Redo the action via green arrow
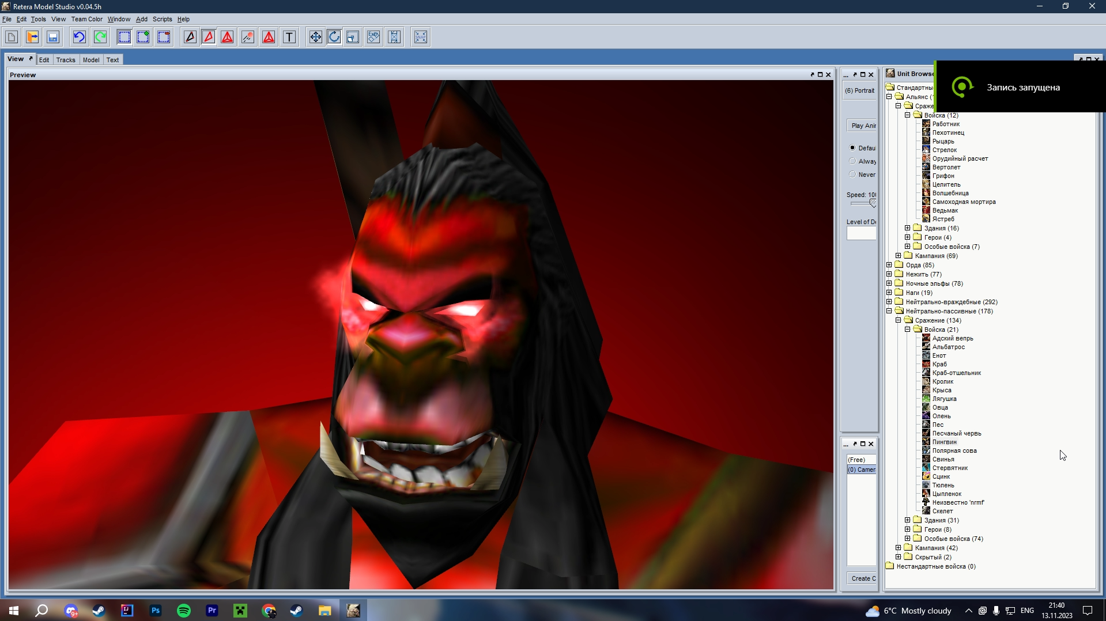Image resolution: width=1106 pixels, height=621 pixels. [100, 37]
